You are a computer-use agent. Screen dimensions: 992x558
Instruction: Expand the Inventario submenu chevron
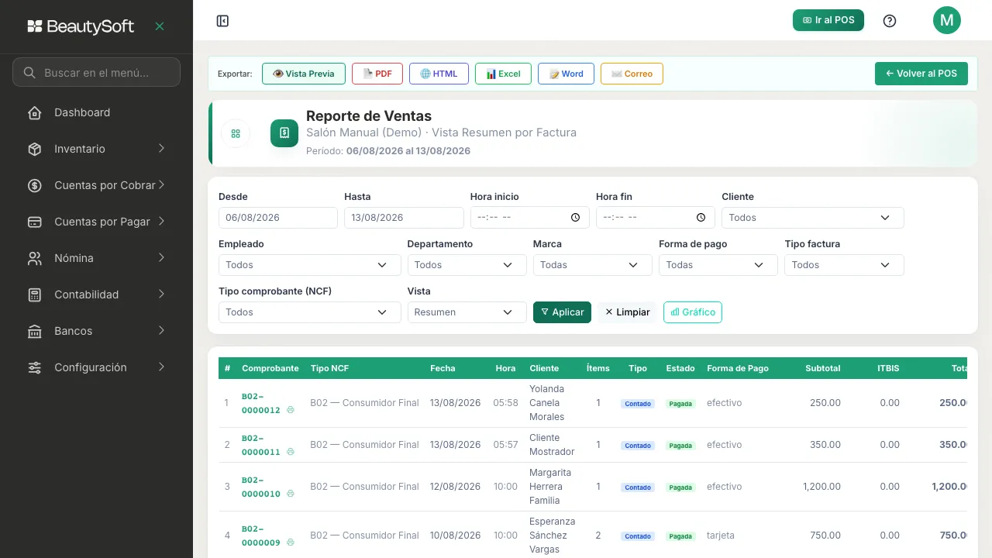(x=161, y=148)
